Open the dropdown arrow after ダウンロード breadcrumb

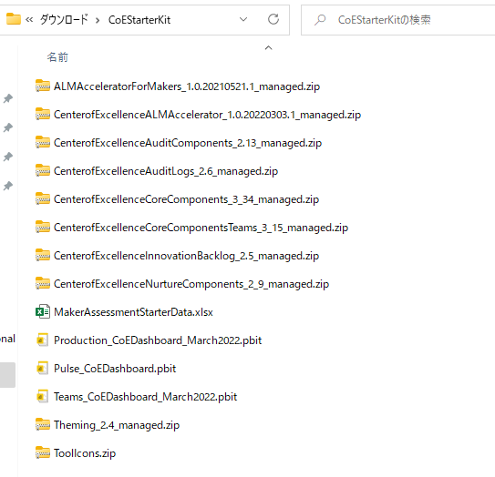point(98,20)
